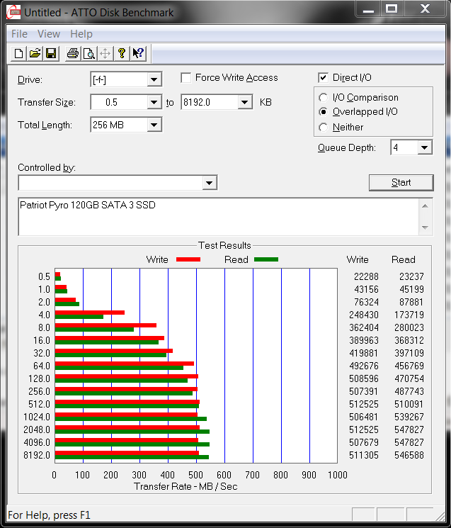Image resolution: width=451 pixels, height=528 pixels.
Task: Click the yellow question mark About icon
Action: (x=122, y=53)
